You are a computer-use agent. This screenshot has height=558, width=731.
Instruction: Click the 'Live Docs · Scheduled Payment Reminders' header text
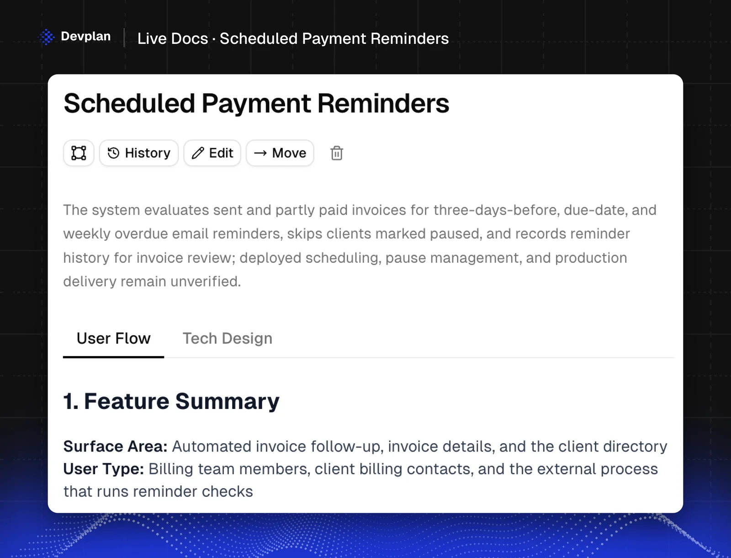tap(293, 39)
